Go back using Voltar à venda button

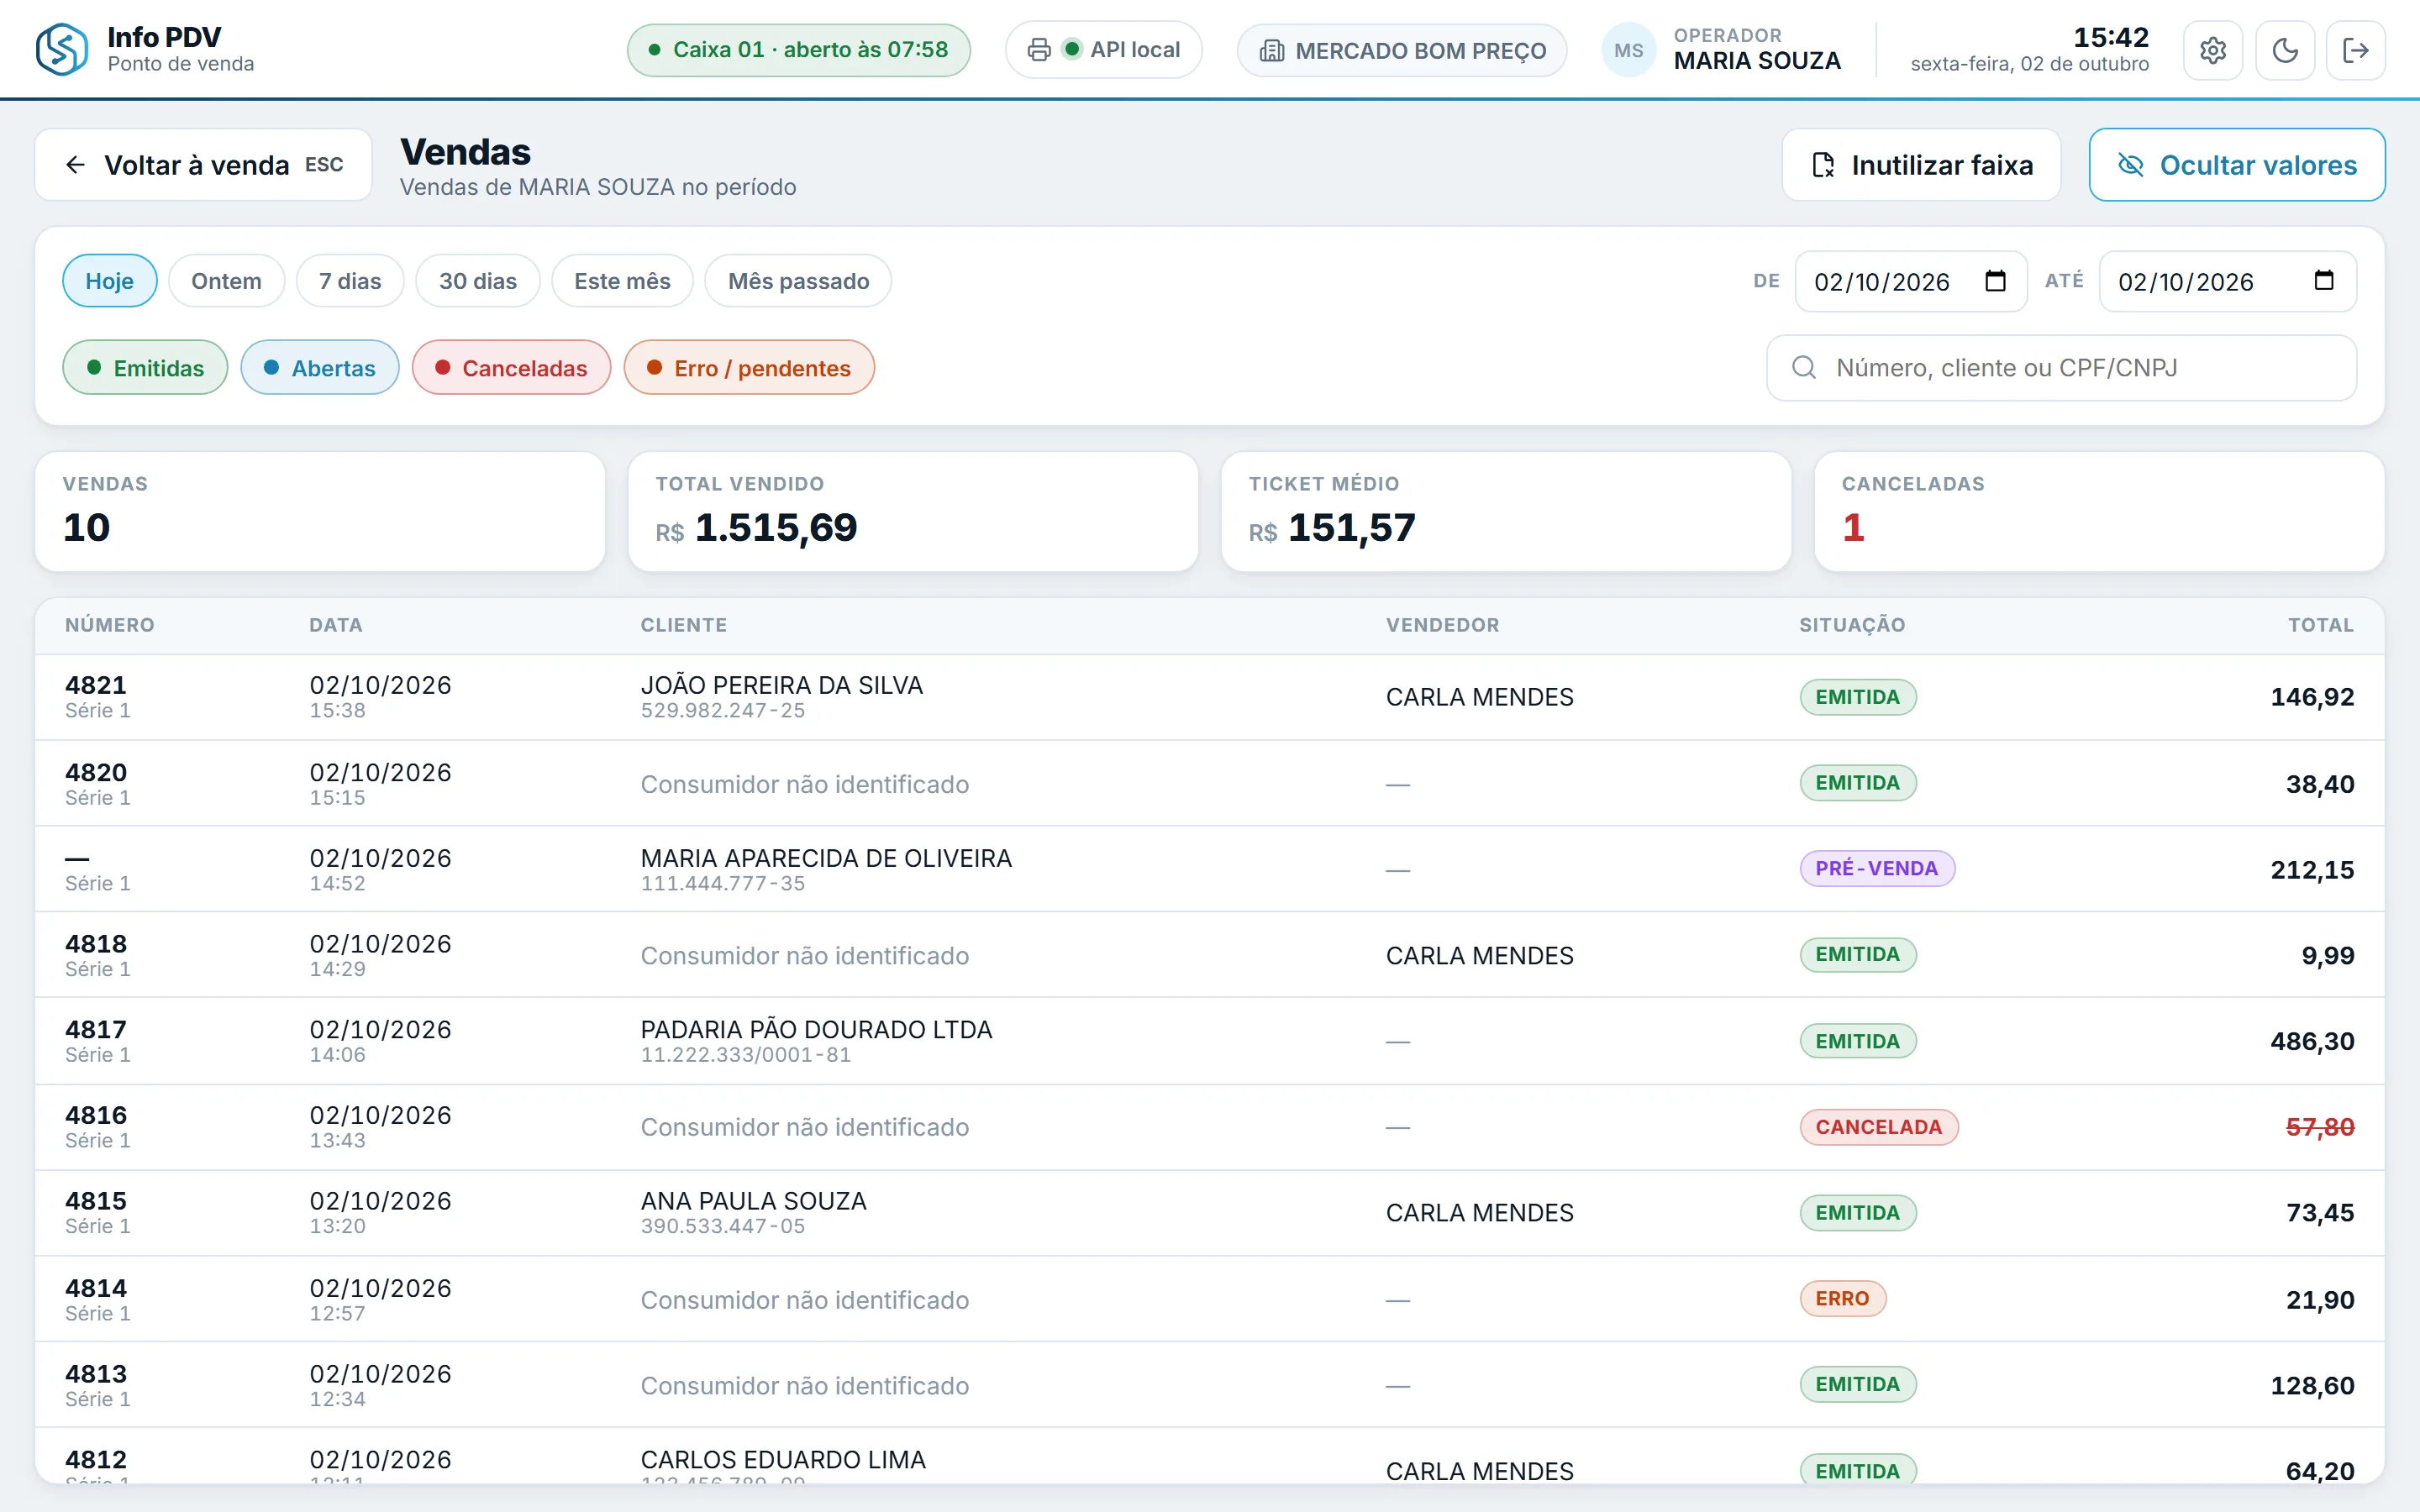203,165
